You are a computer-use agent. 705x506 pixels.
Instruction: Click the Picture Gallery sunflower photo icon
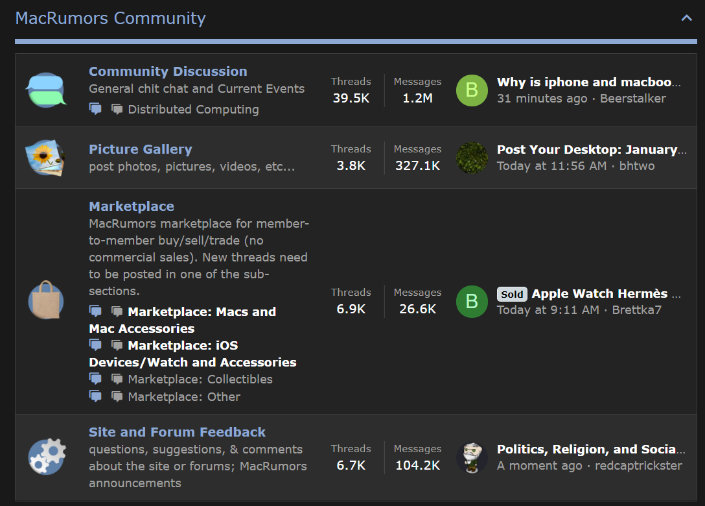(45, 157)
